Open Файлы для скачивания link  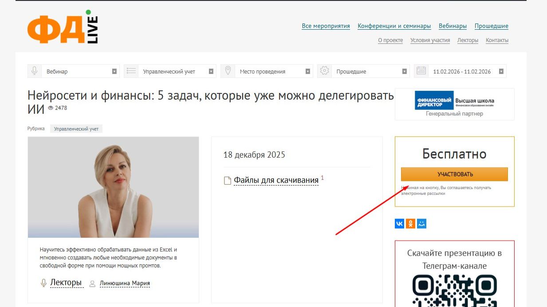(276, 180)
